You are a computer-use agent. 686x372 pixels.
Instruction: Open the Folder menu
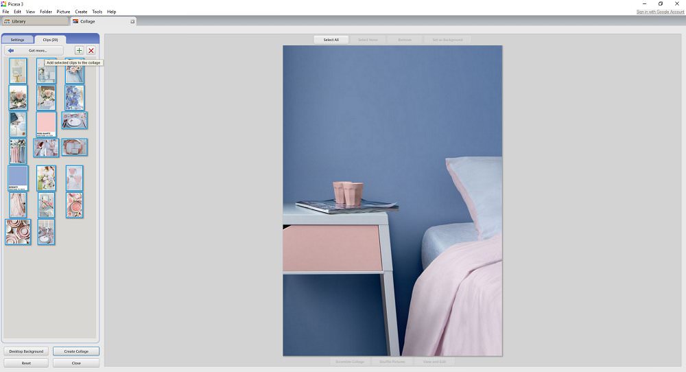tap(46, 12)
